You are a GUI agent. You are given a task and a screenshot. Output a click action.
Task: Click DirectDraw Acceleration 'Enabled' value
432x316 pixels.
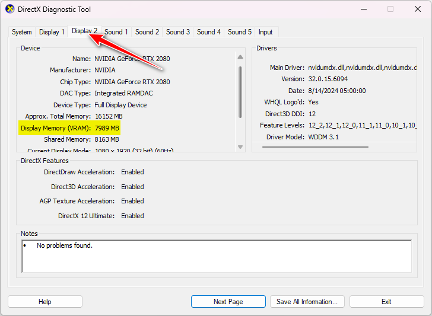[132, 172]
